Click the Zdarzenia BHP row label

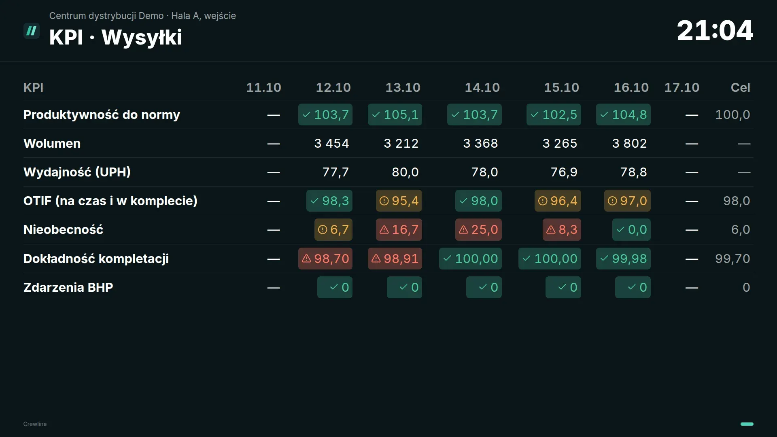[68, 287]
